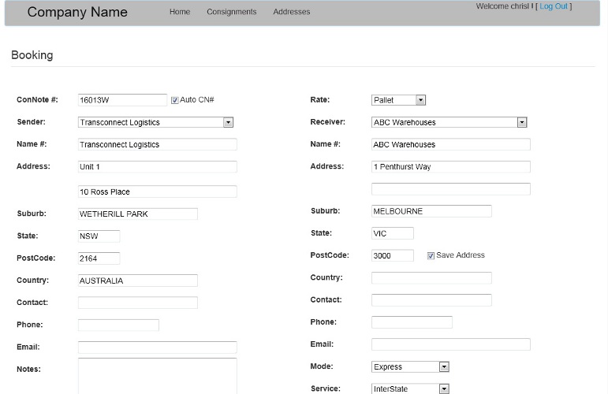Click the ConNote # field with 16013W
The image size is (608, 394).
pos(122,100)
